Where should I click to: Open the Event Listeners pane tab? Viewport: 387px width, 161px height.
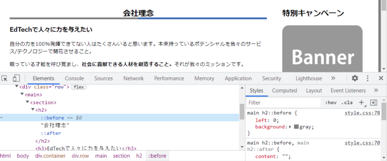(x=348, y=90)
